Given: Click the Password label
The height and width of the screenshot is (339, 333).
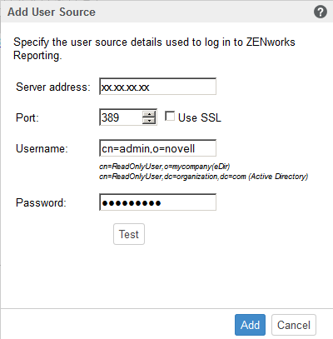Looking at the screenshot, I should tap(41, 202).
